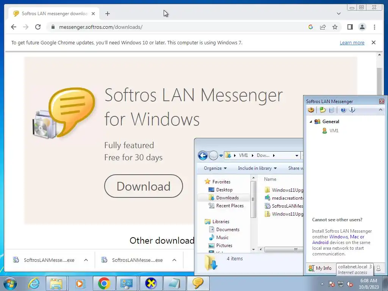Open the network tray icon
Viewport: 388px width, 291px height.
[341, 284]
